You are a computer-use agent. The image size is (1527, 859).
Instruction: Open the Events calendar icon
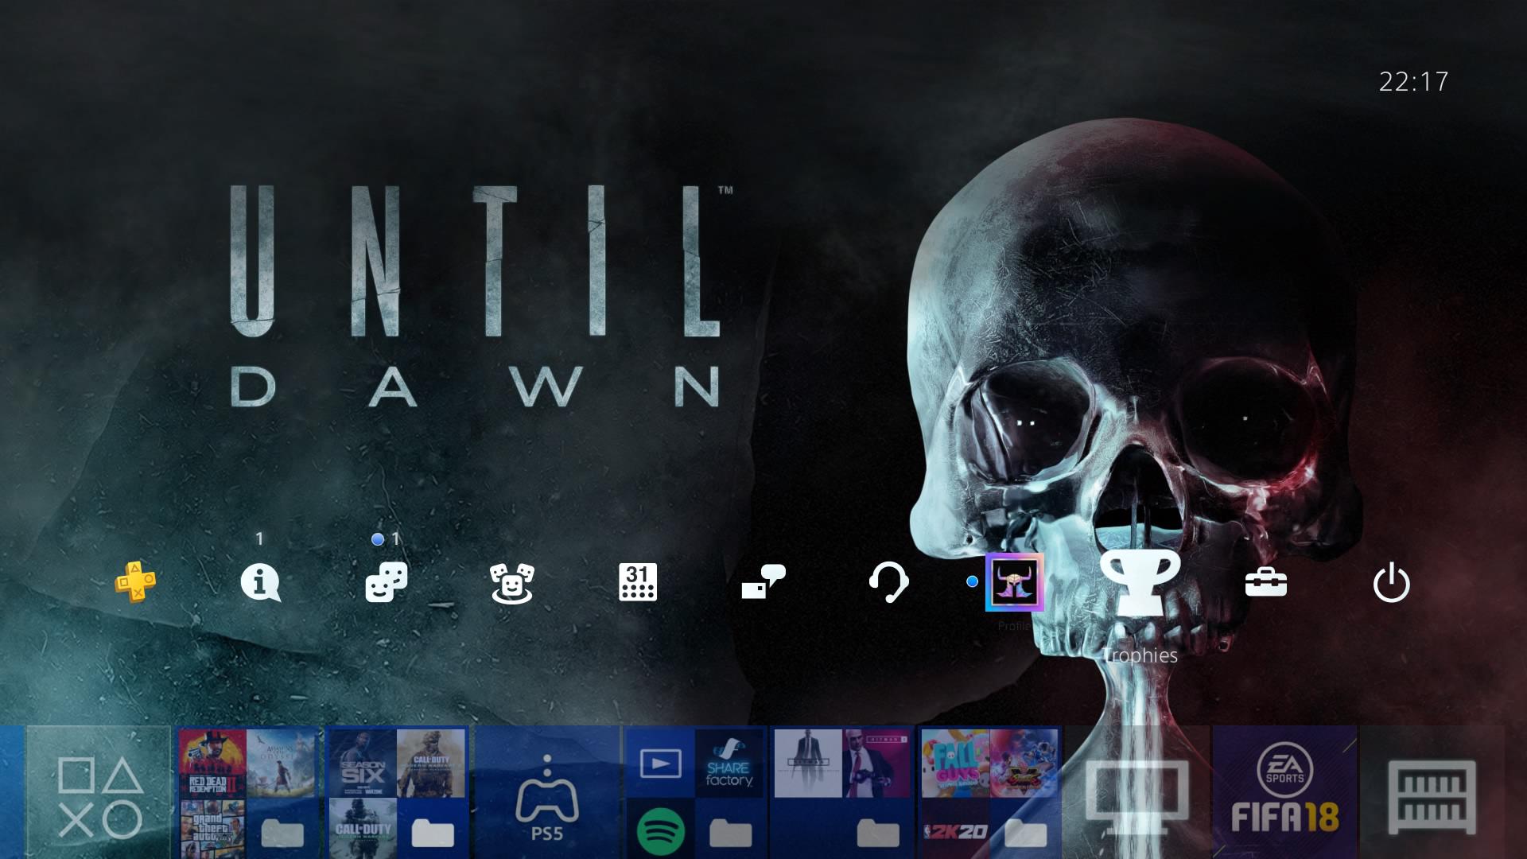639,583
